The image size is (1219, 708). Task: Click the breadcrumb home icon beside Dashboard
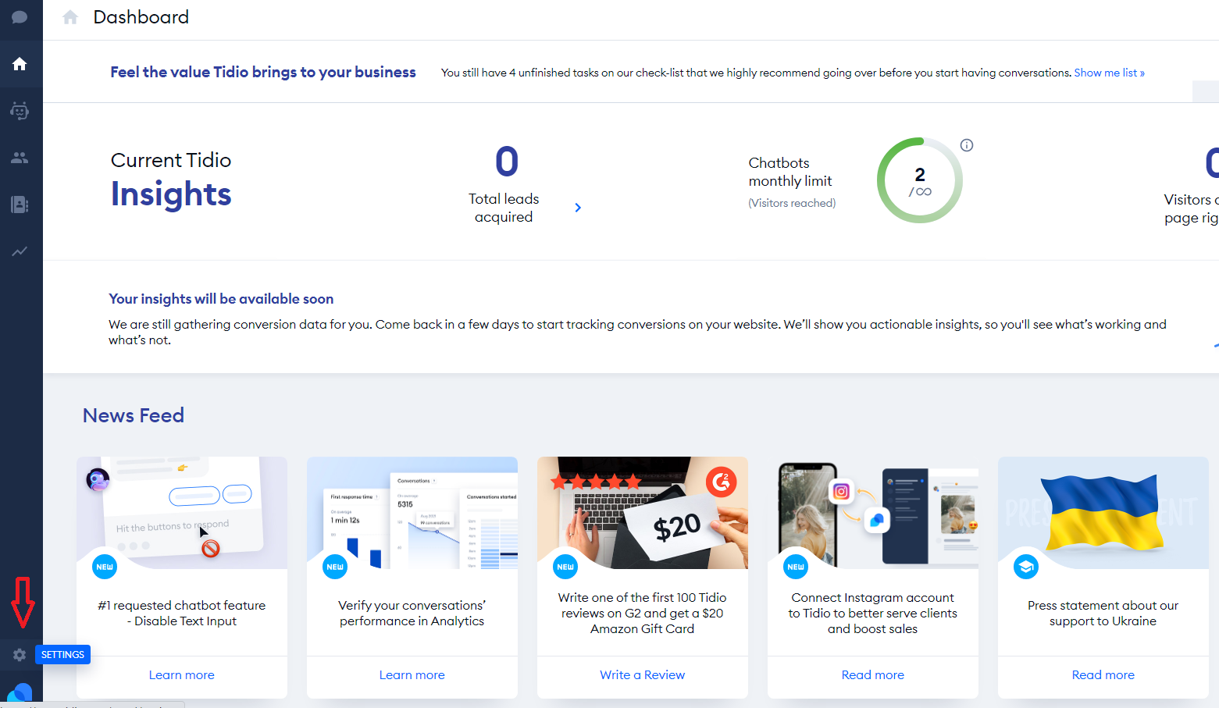point(70,17)
